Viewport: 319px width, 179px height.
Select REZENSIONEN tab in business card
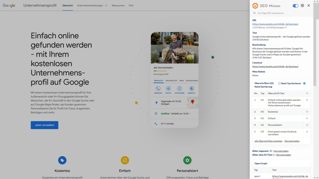tap(192, 81)
